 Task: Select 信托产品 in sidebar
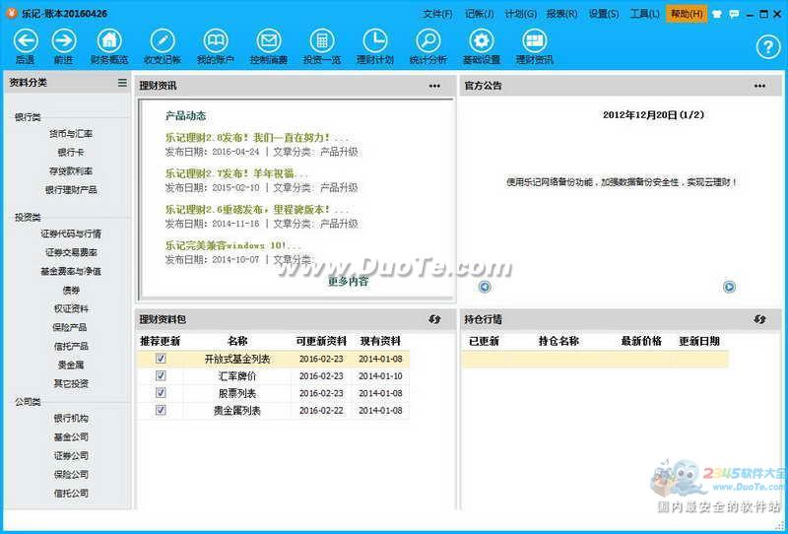click(x=71, y=347)
